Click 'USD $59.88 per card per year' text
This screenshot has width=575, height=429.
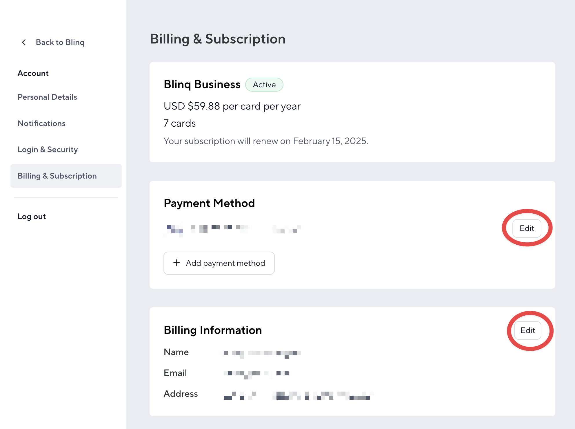click(x=232, y=106)
